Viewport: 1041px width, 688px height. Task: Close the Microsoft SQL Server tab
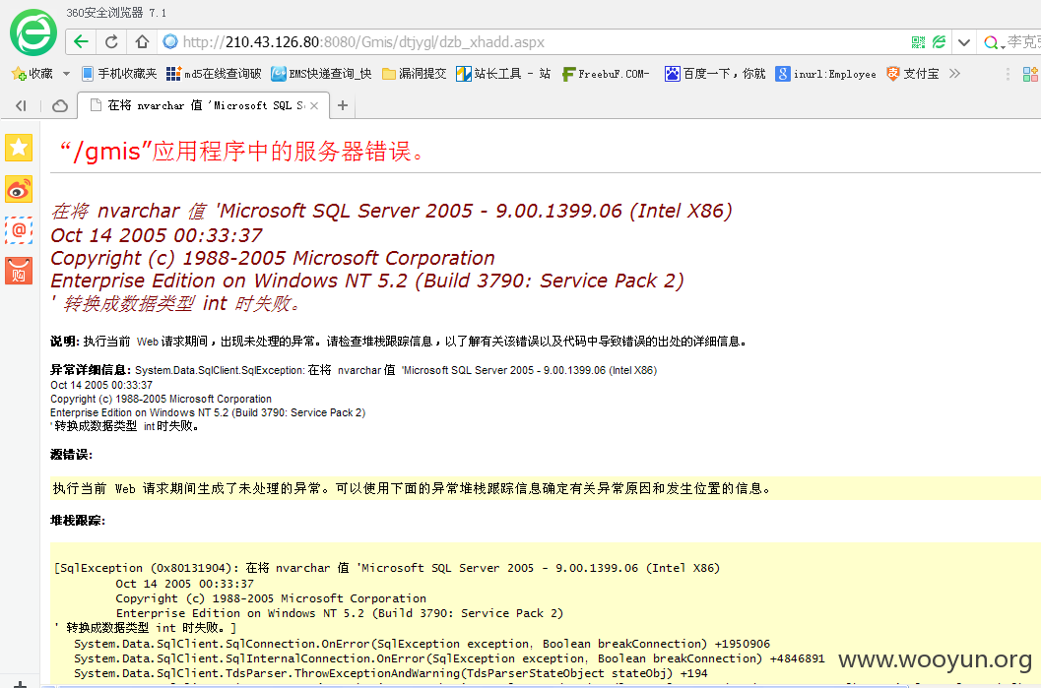coord(315,105)
